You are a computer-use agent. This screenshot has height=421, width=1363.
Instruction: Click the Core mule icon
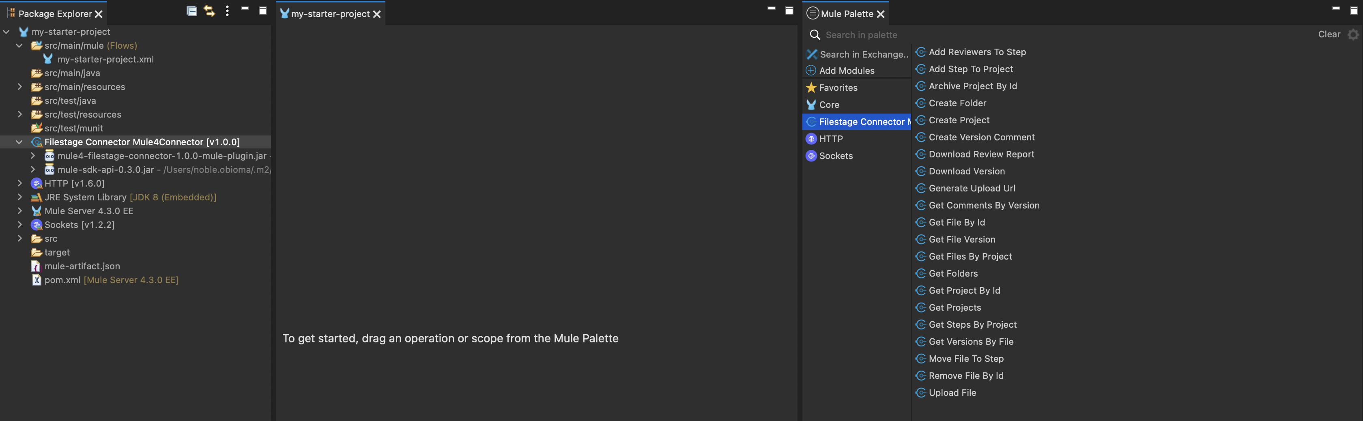811,105
